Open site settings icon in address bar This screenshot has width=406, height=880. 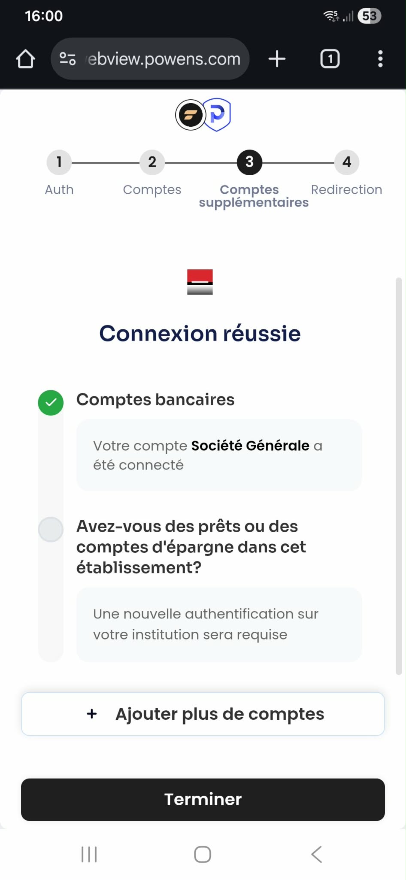(x=67, y=59)
